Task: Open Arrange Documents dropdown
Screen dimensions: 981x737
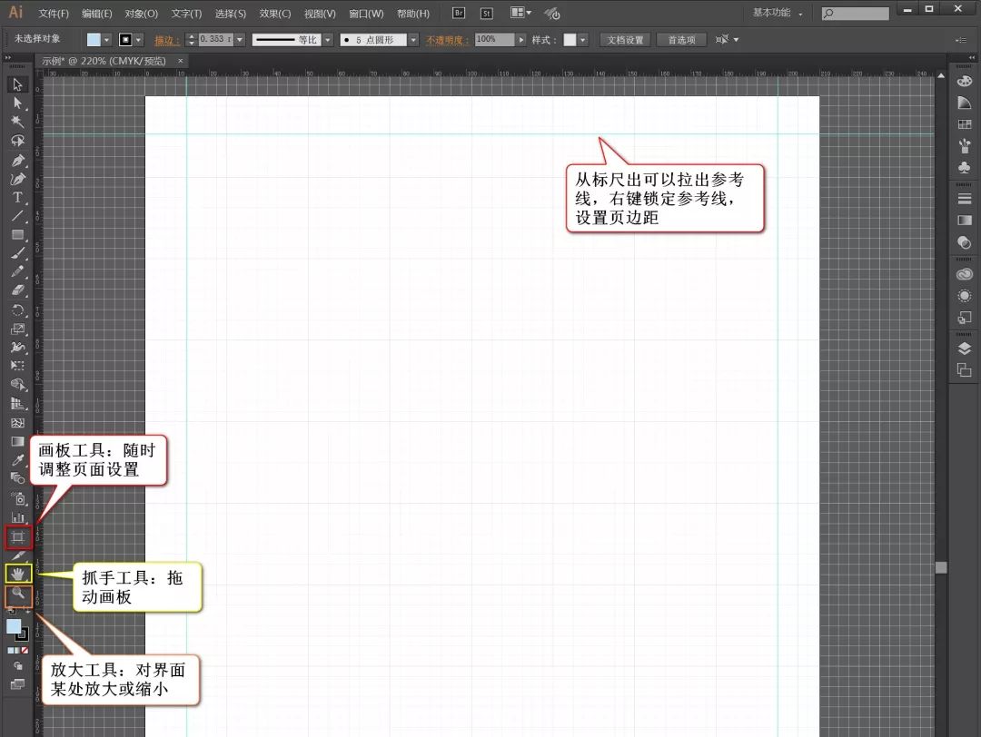Action: pyautogui.click(x=521, y=13)
